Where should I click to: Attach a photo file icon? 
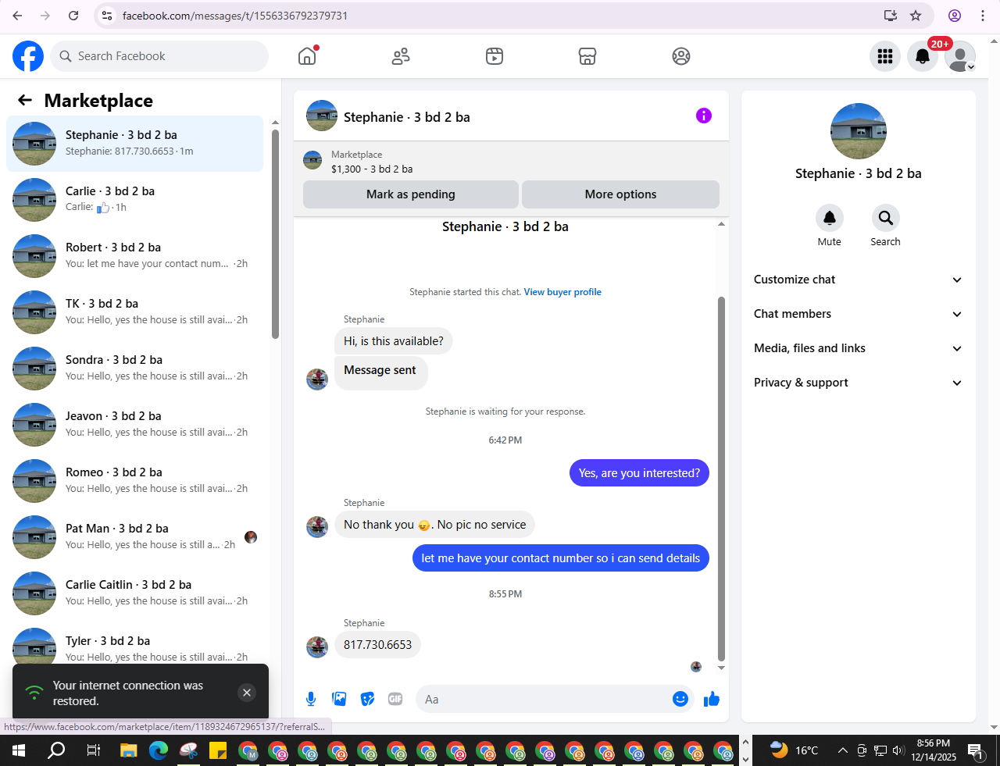(339, 699)
